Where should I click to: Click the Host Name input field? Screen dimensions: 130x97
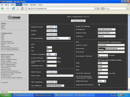pyautogui.click(x=60, y=76)
